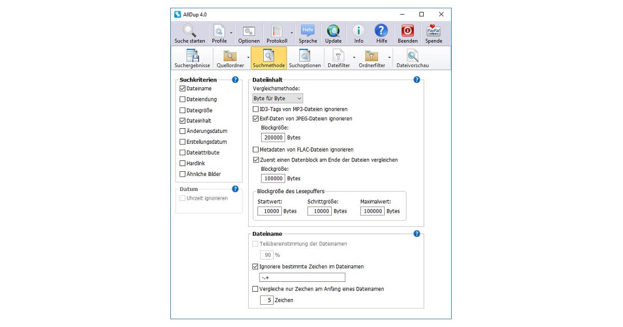Switch to the Suchoptionen tab
The height and width of the screenshot is (327, 623).
tap(305, 58)
